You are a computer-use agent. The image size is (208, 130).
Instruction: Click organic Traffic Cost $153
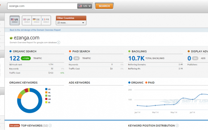point(51,73)
